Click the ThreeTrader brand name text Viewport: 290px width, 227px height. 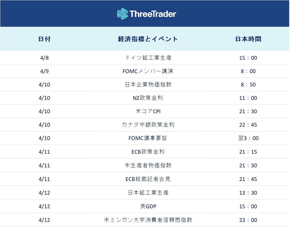pyautogui.click(x=153, y=14)
